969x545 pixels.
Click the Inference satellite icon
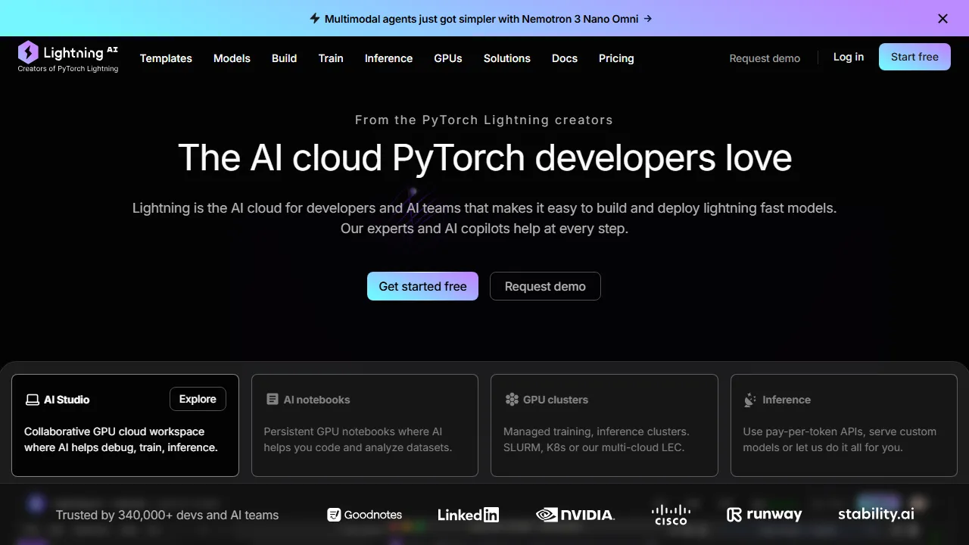750,400
